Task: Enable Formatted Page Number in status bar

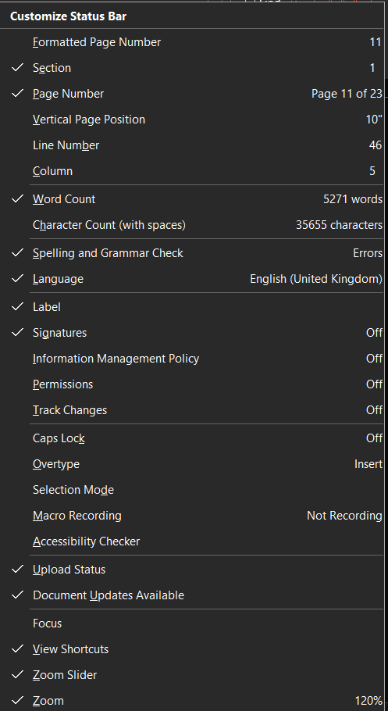Action: 192,42
